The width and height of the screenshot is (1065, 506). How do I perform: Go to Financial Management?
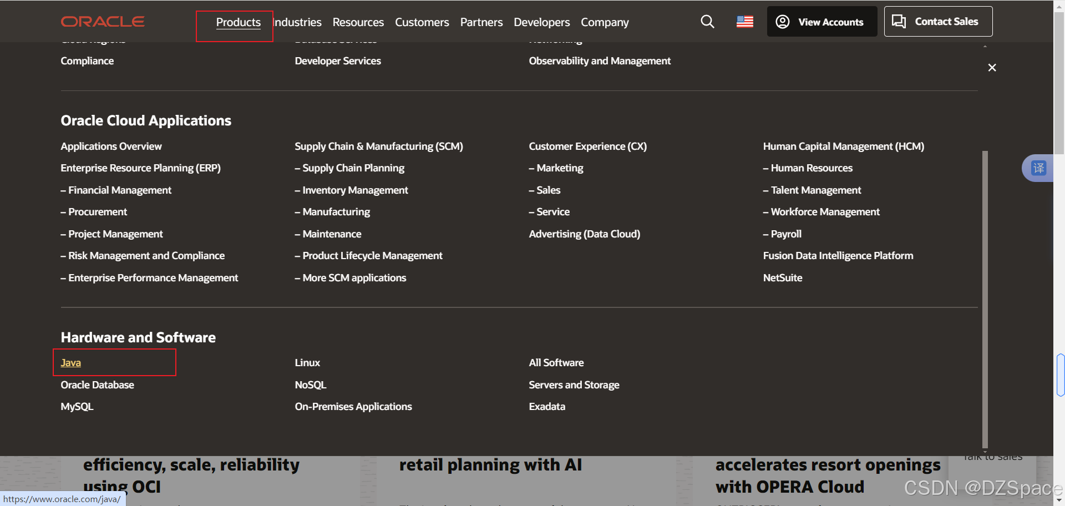click(x=116, y=190)
